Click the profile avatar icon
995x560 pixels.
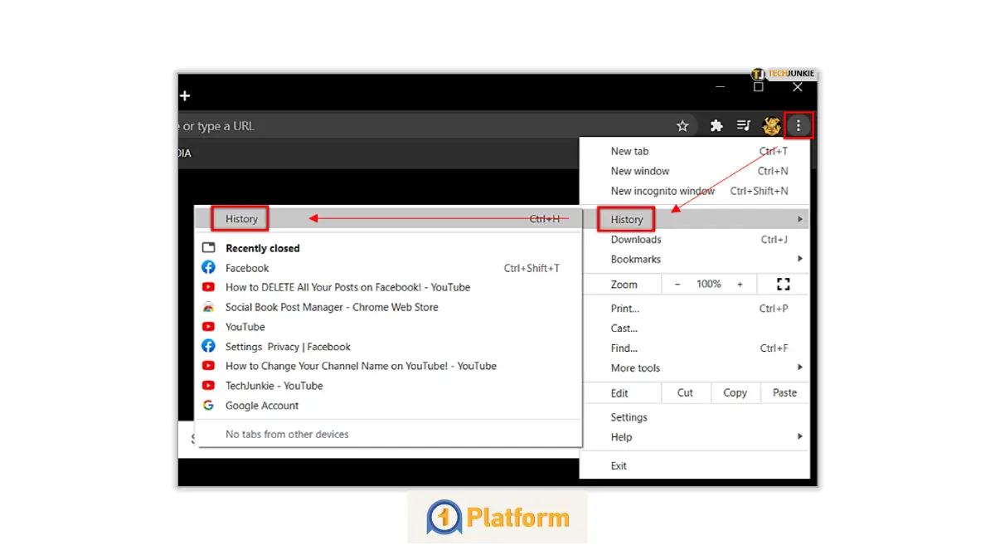(771, 126)
